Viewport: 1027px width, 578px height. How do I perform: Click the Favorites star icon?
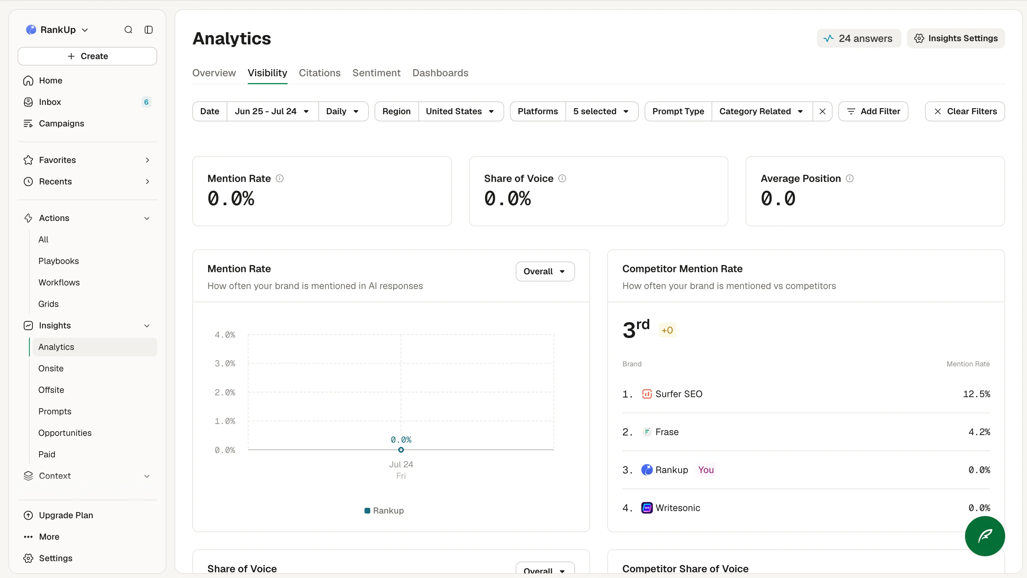[x=28, y=160]
